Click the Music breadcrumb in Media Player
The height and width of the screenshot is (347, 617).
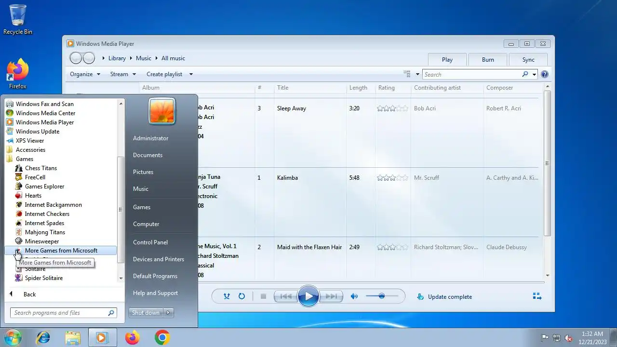tap(144, 58)
